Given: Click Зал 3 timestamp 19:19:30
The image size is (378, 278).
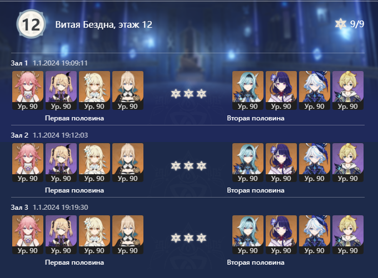Looking at the screenshot, I should pyautogui.click(x=60, y=207).
